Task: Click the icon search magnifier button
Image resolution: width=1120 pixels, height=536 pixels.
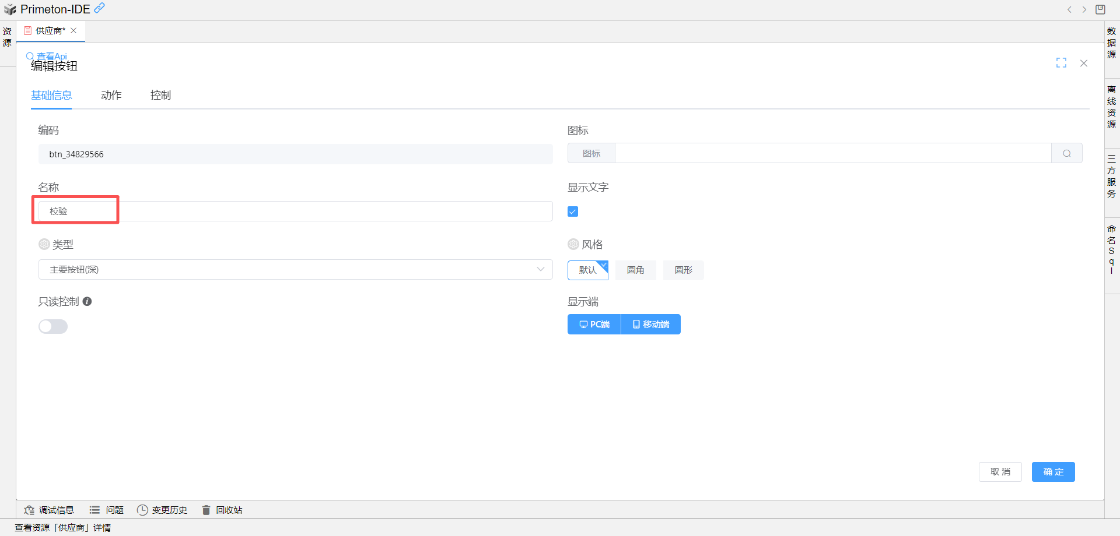Action: (1066, 154)
